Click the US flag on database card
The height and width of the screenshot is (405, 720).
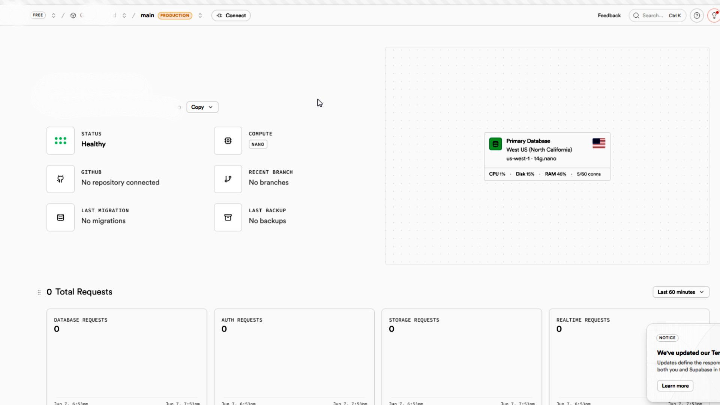pos(599,143)
